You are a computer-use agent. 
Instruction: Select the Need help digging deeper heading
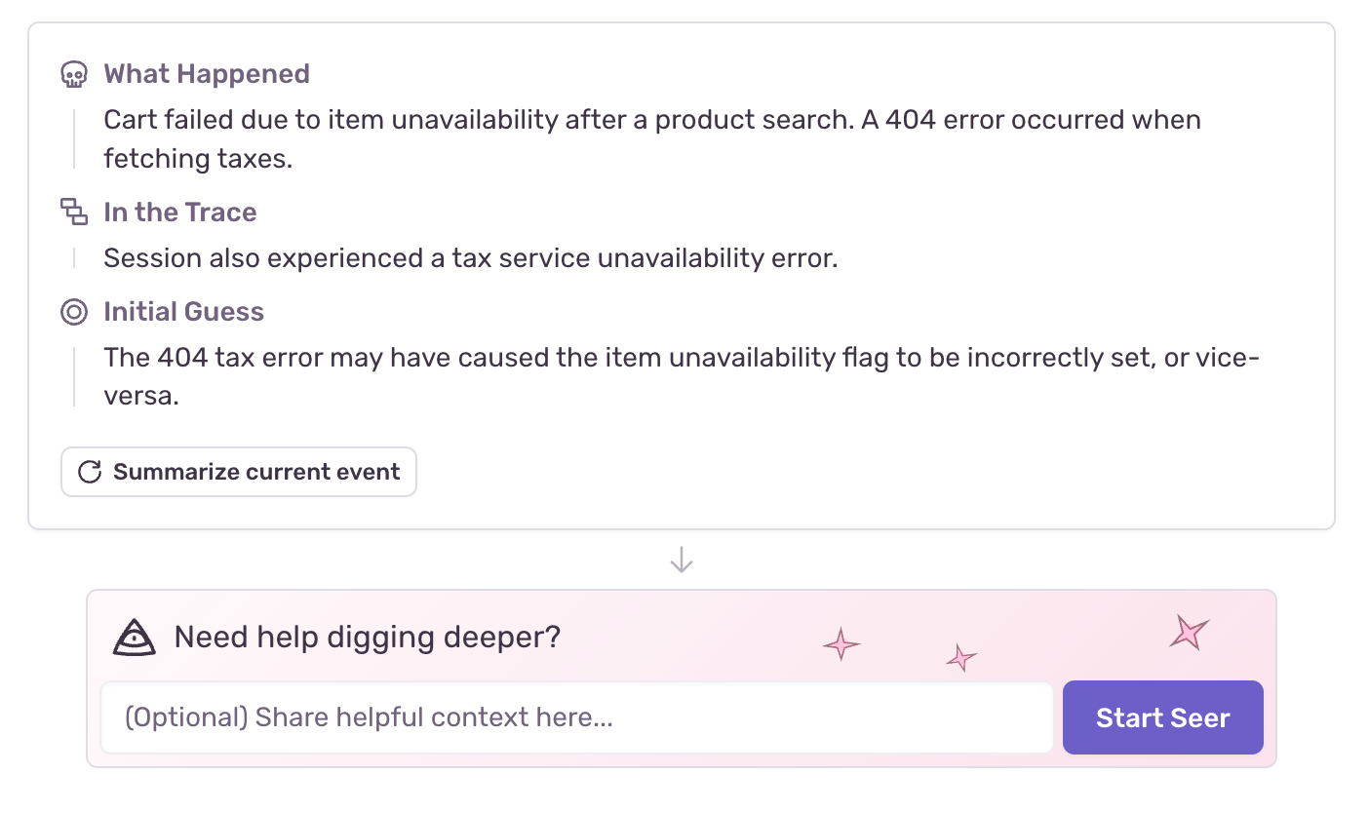tap(367, 637)
